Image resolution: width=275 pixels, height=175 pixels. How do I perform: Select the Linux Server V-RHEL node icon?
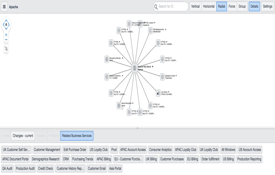(x=158, y=93)
